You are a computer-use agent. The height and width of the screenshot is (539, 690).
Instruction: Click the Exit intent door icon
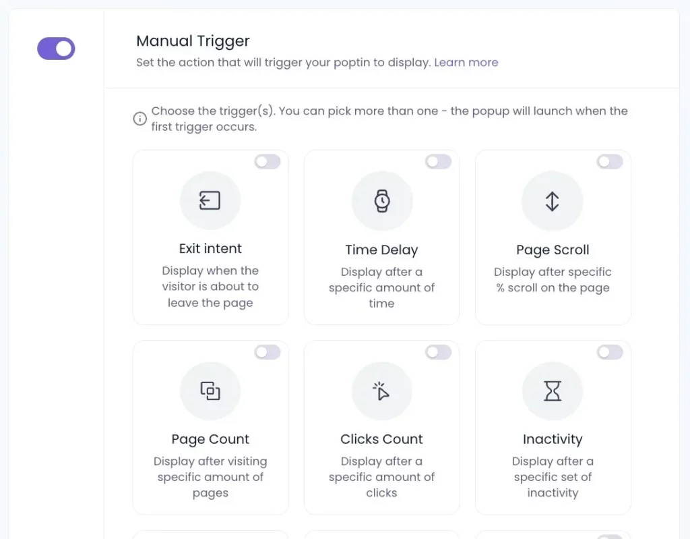(210, 200)
